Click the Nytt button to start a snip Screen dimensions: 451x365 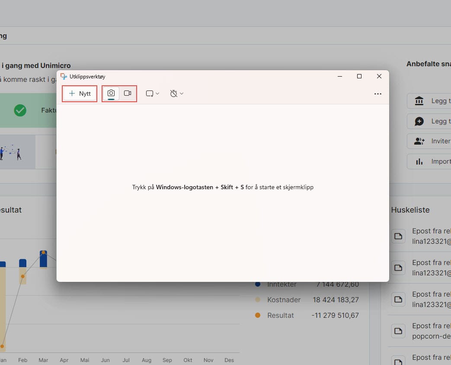coord(80,94)
